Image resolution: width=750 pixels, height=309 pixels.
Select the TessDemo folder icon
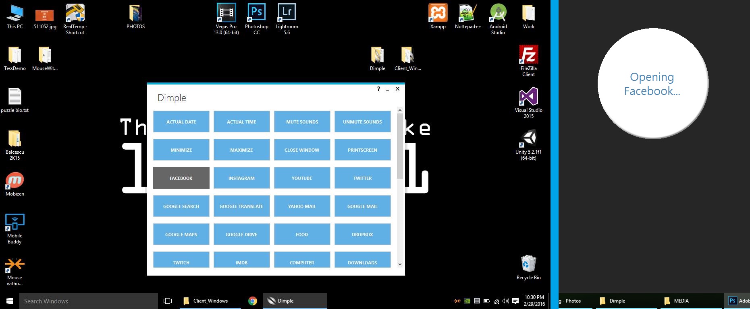15,59
